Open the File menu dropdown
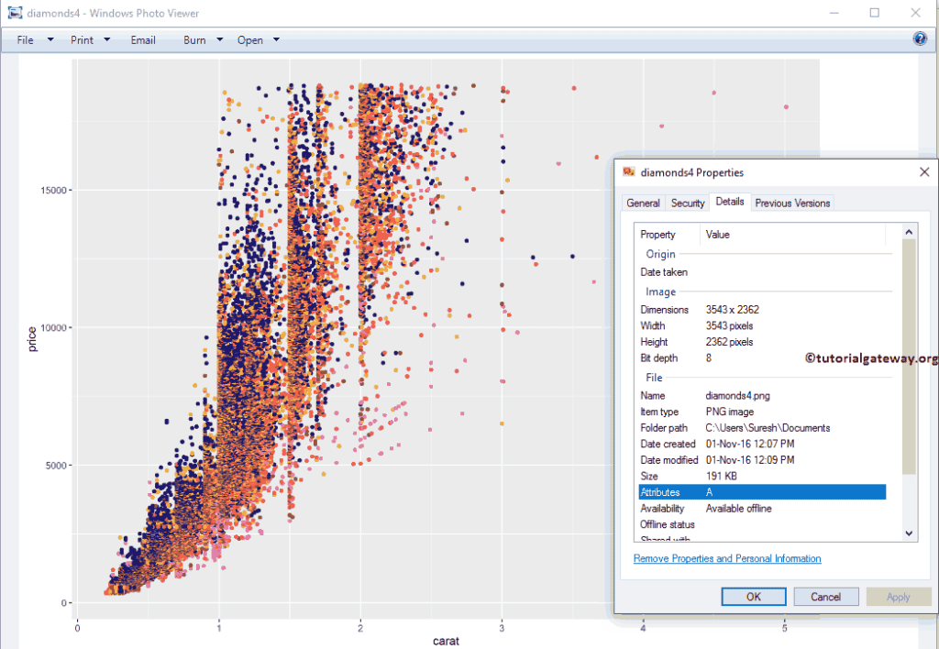Screen dimensions: 939x649 36,40
